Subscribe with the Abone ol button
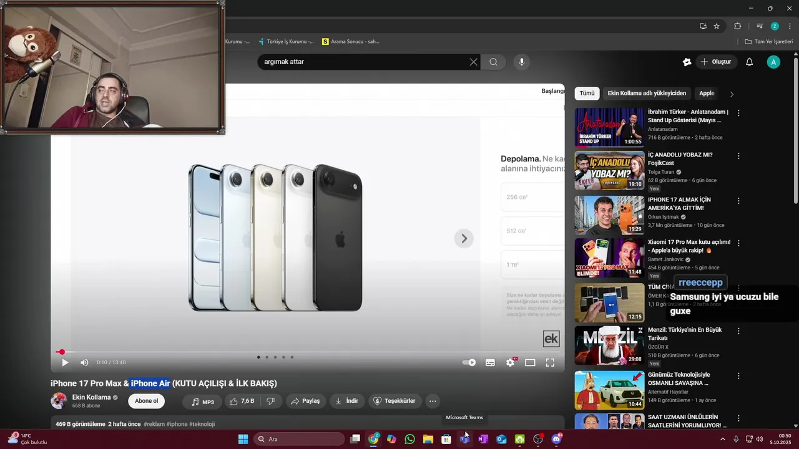799x449 pixels. (x=147, y=401)
